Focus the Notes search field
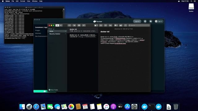The image size is (198, 111). (x=139, y=25)
